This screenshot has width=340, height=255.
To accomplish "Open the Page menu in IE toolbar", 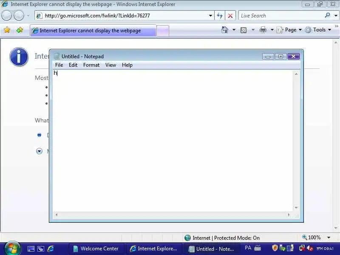I will 289,30.
